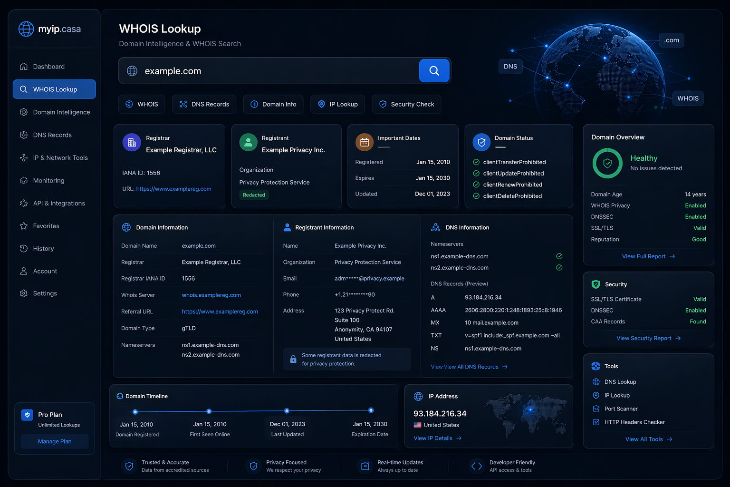Click the Dec 01, 2023 timeline marker
Viewport: 730px width, 487px height.
[x=287, y=410]
